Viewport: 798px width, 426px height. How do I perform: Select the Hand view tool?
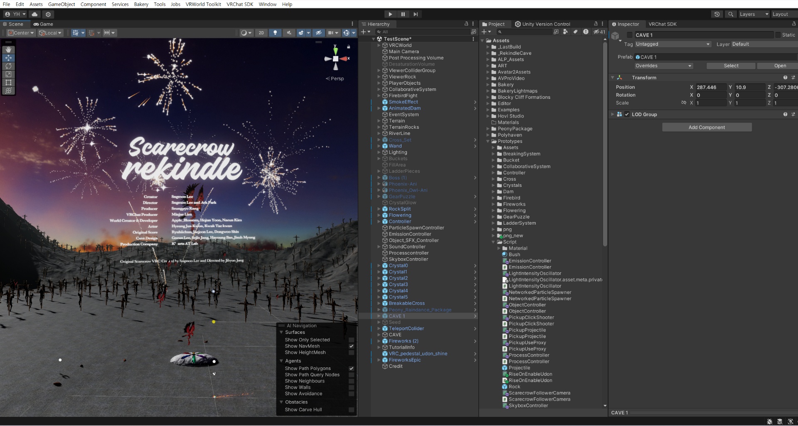click(x=8, y=50)
